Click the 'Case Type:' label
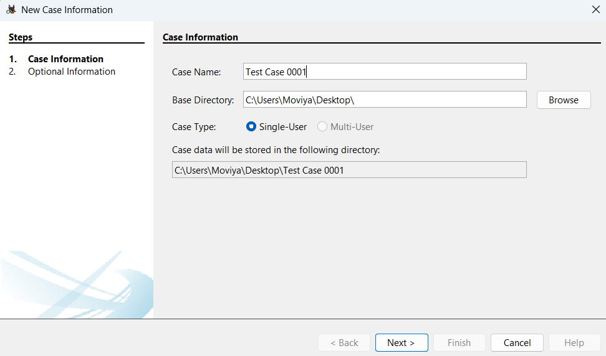606x356 pixels. point(194,127)
